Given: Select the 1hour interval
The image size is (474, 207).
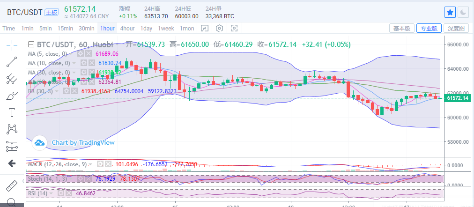Looking at the screenshot, I should point(107,29).
